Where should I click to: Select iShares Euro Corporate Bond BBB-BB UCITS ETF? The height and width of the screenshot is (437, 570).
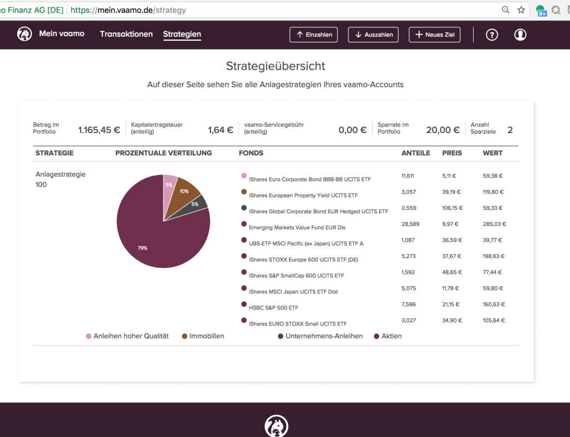click(x=309, y=179)
